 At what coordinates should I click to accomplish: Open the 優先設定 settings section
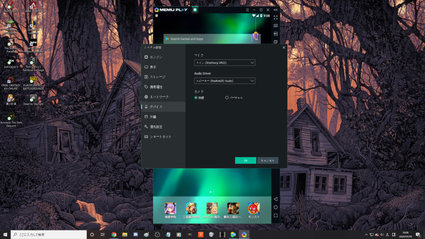(163, 127)
